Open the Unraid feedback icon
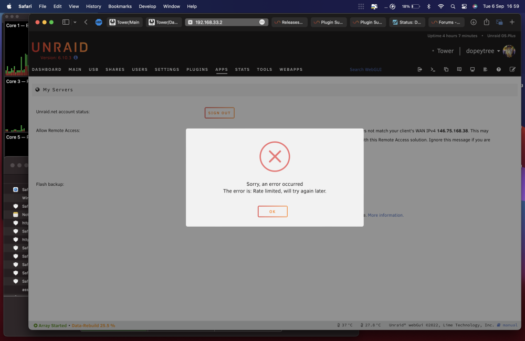The image size is (525, 341). pos(459,69)
